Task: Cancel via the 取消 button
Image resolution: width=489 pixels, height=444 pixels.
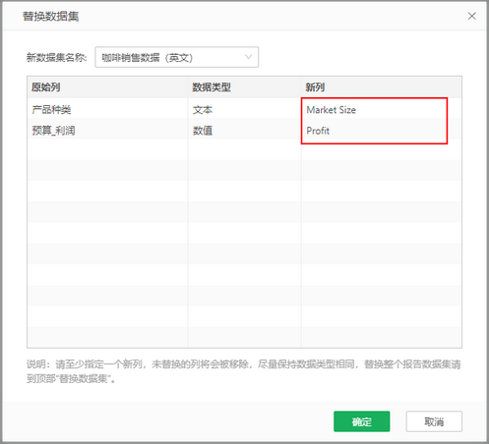Action: coord(434,421)
